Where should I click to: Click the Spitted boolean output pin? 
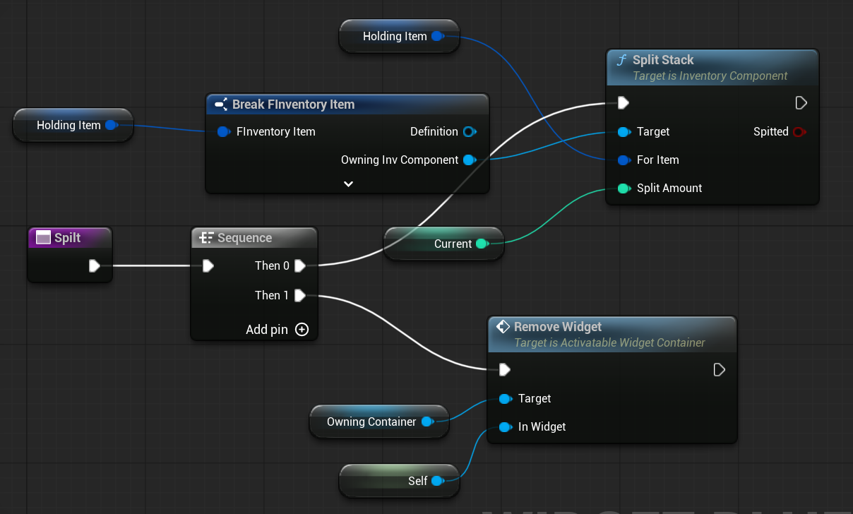point(799,131)
